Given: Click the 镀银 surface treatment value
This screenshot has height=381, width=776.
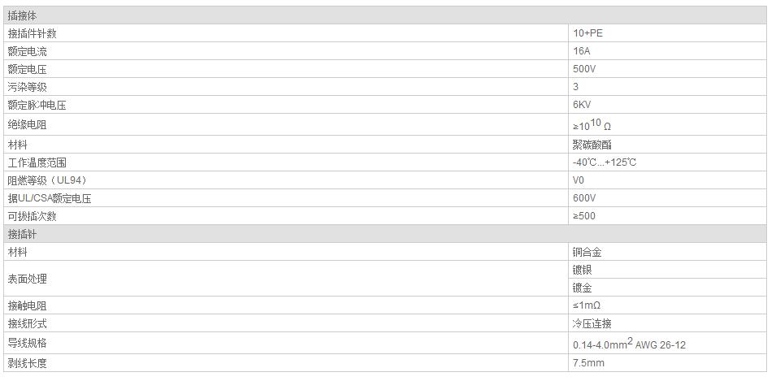Looking at the screenshot, I should pyautogui.click(x=583, y=271).
